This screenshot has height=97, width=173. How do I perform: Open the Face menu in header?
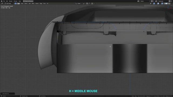(44, 4)
